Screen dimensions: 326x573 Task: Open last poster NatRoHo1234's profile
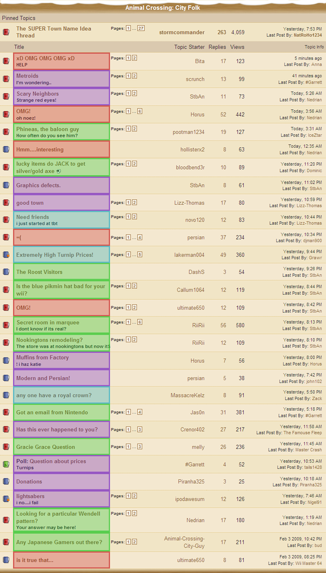coord(308,35)
